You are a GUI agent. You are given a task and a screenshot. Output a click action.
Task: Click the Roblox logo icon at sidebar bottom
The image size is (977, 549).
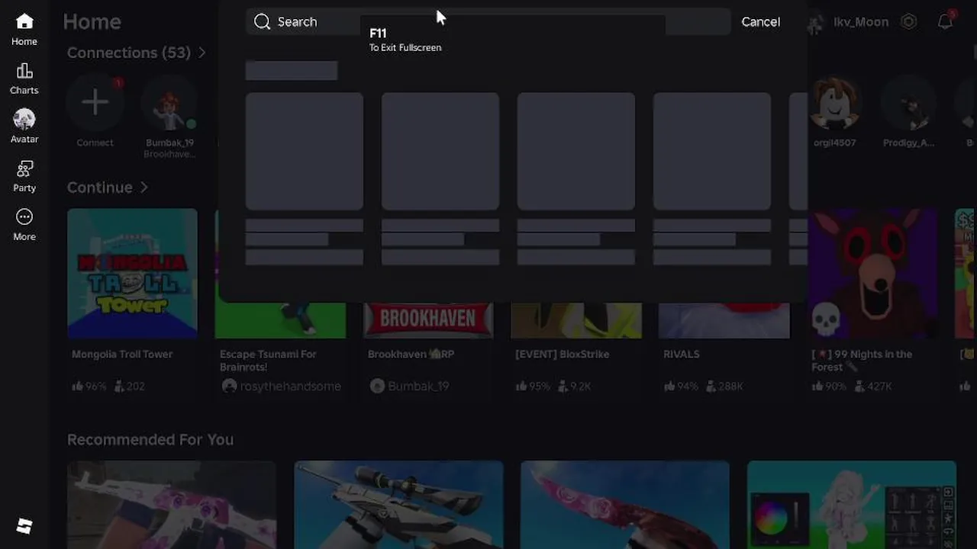[24, 526]
